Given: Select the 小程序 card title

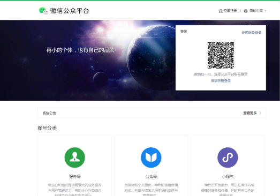Looking at the screenshot, I should [x=228, y=177].
